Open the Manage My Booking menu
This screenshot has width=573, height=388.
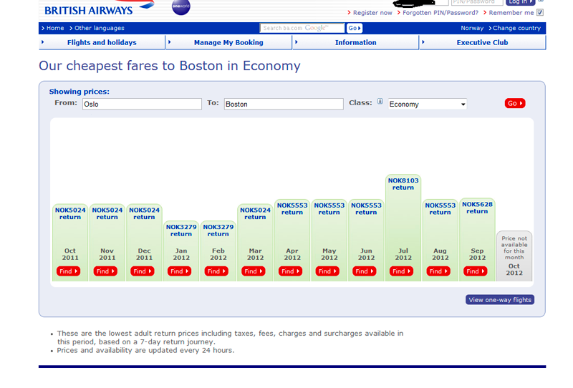point(228,42)
